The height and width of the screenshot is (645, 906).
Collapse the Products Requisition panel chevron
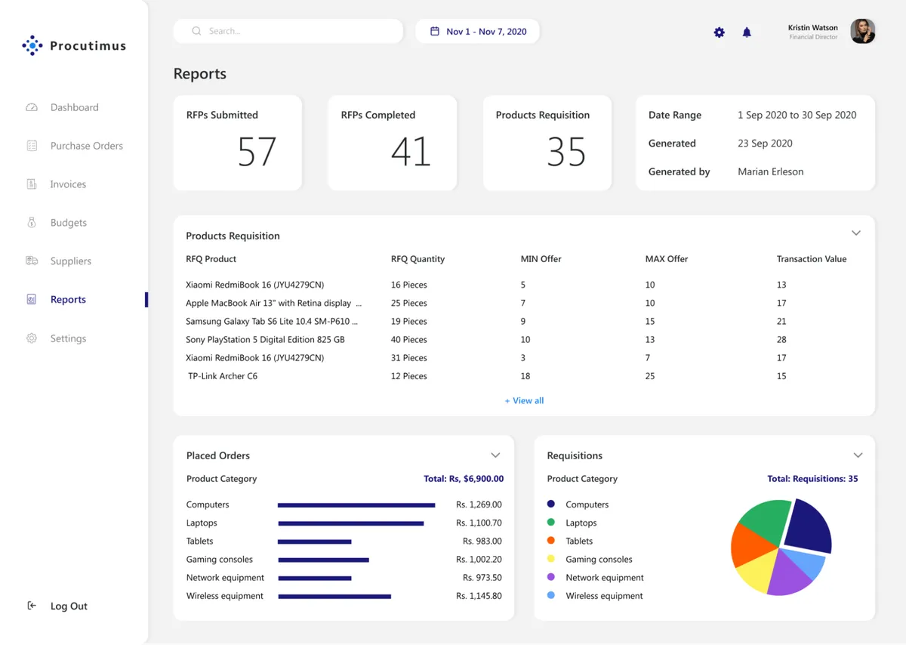click(856, 233)
